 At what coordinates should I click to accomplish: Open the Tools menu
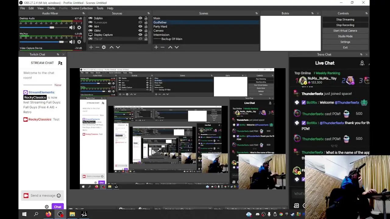coord(100,8)
